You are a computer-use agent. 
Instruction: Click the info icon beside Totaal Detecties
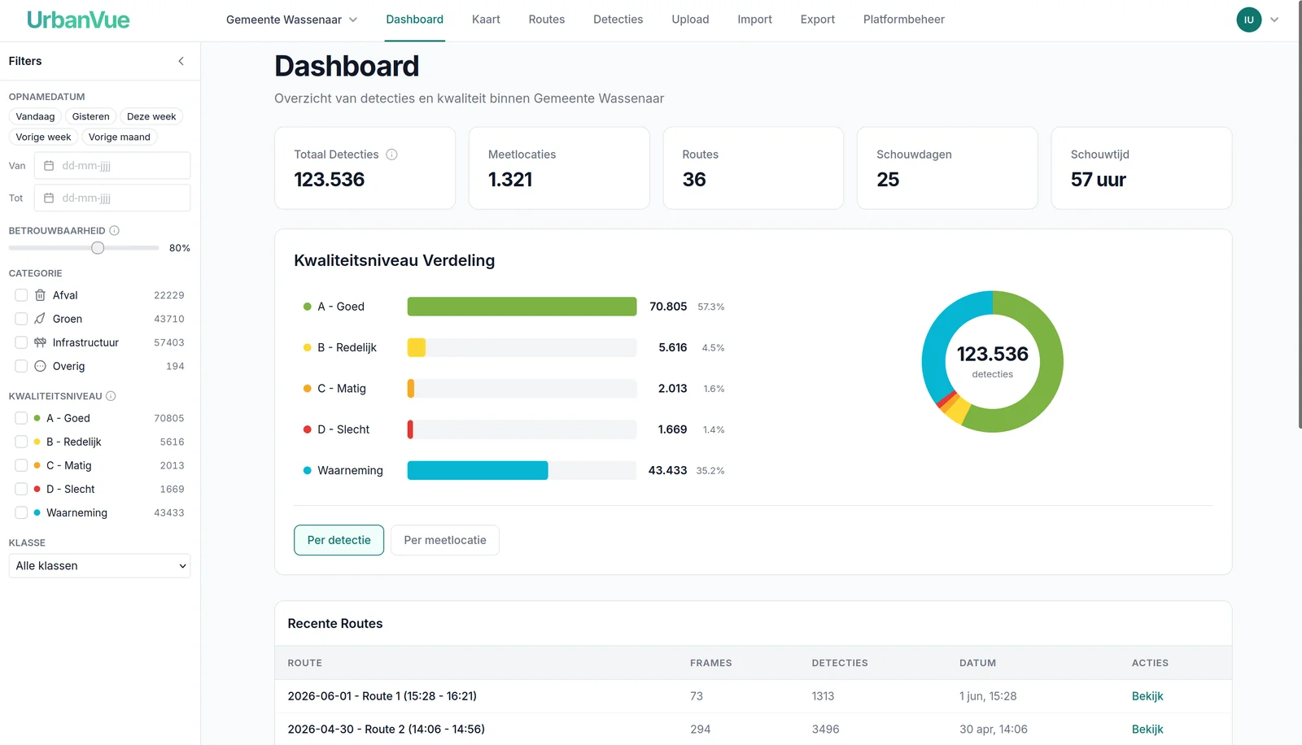pos(391,155)
